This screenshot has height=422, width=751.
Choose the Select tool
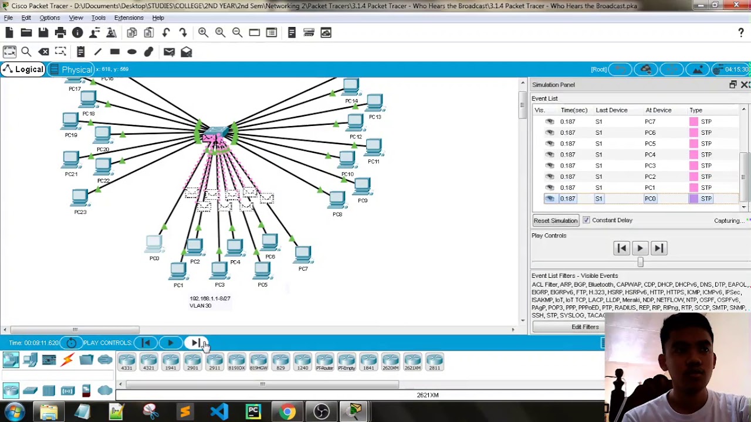9,52
